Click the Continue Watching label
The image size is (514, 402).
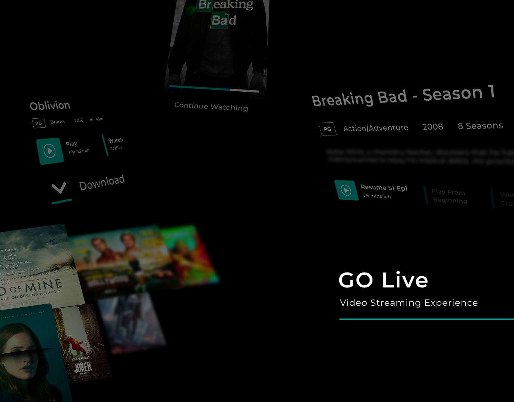pos(211,107)
